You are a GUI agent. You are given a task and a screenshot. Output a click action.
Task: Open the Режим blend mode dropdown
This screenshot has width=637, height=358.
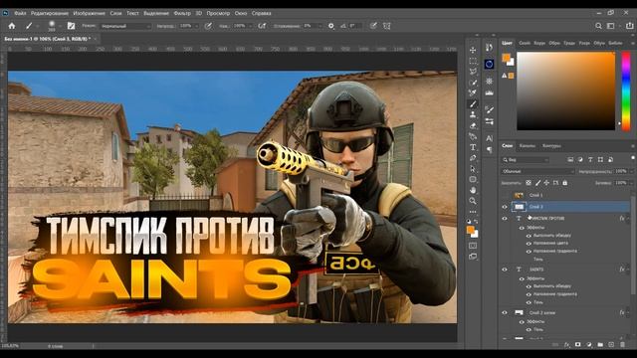[x=126, y=26]
